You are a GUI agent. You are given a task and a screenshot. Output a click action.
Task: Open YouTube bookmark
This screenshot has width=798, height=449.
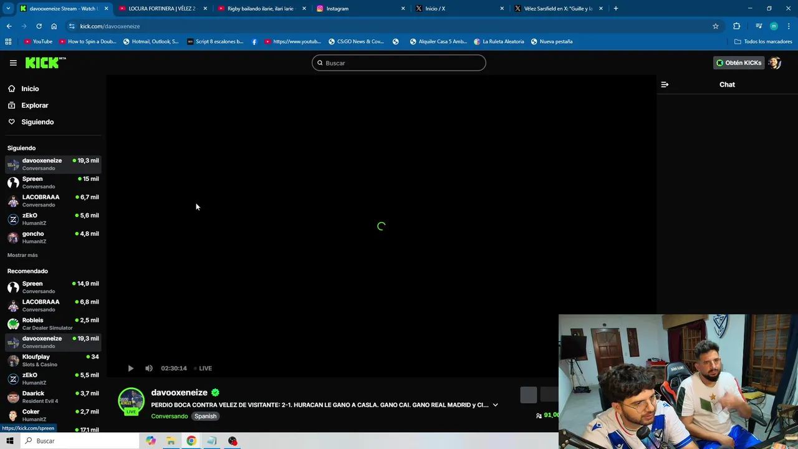pos(38,42)
